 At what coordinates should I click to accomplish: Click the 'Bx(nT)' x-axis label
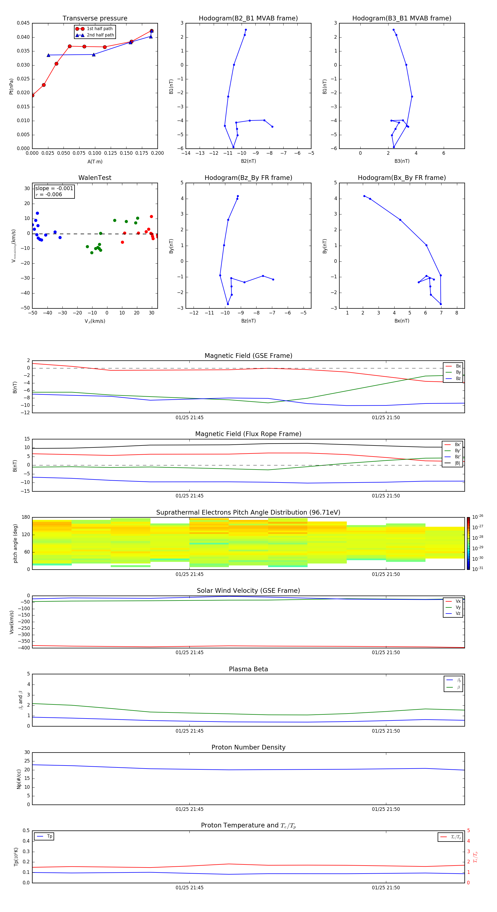[402, 321]
